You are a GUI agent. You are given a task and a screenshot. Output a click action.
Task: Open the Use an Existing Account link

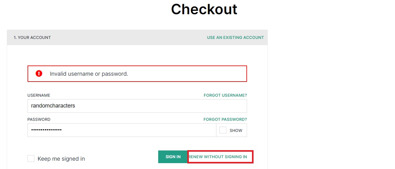[235, 37]
